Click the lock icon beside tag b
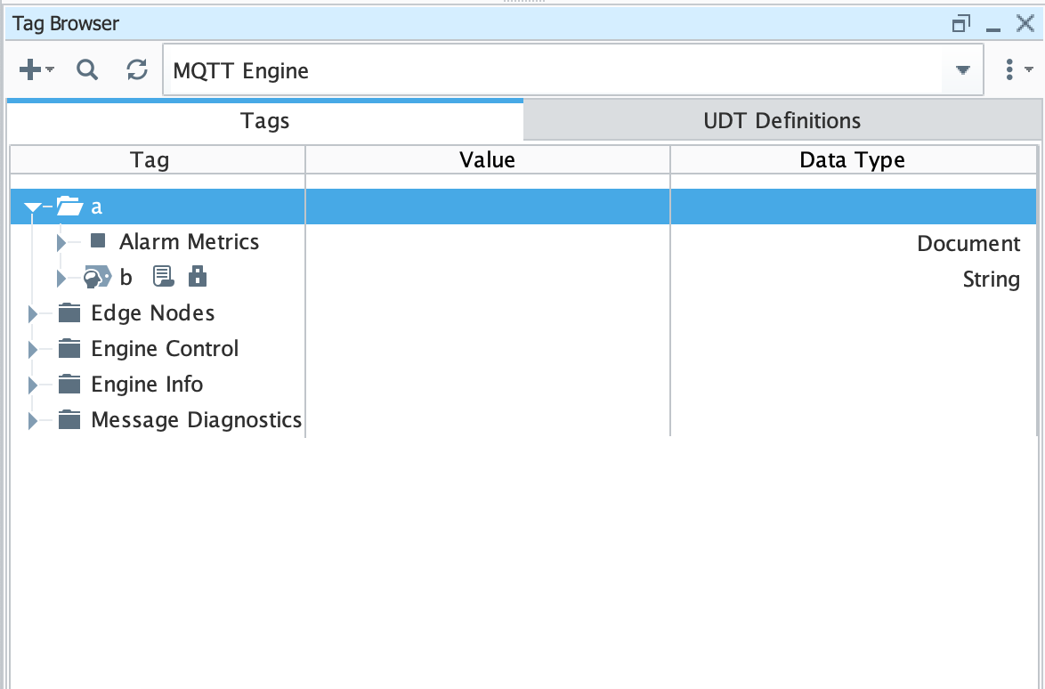1045x689 pixels. [x=198, y=278]
